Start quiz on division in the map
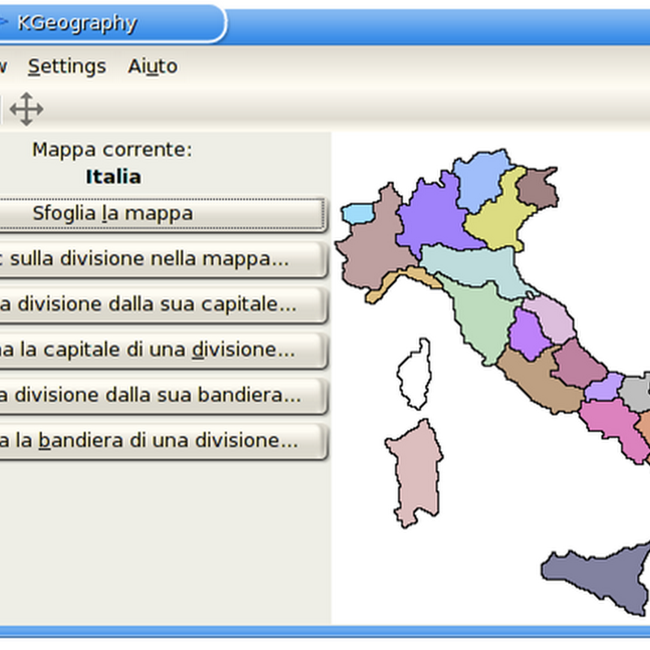 (162, 259)
